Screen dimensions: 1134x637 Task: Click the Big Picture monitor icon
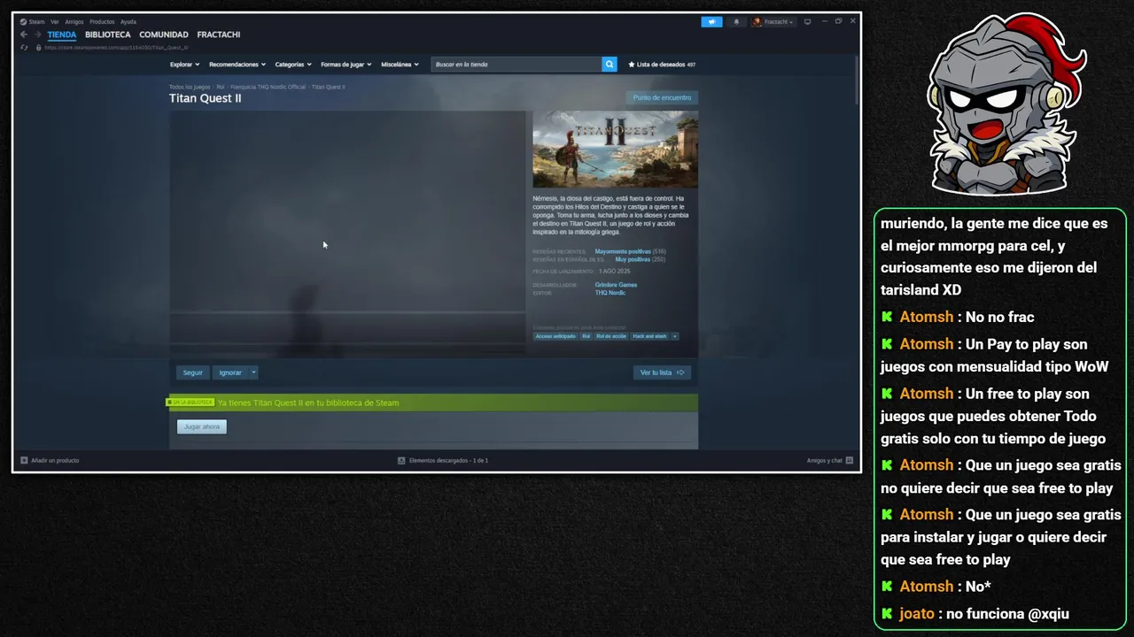click(x=807, y=21)
